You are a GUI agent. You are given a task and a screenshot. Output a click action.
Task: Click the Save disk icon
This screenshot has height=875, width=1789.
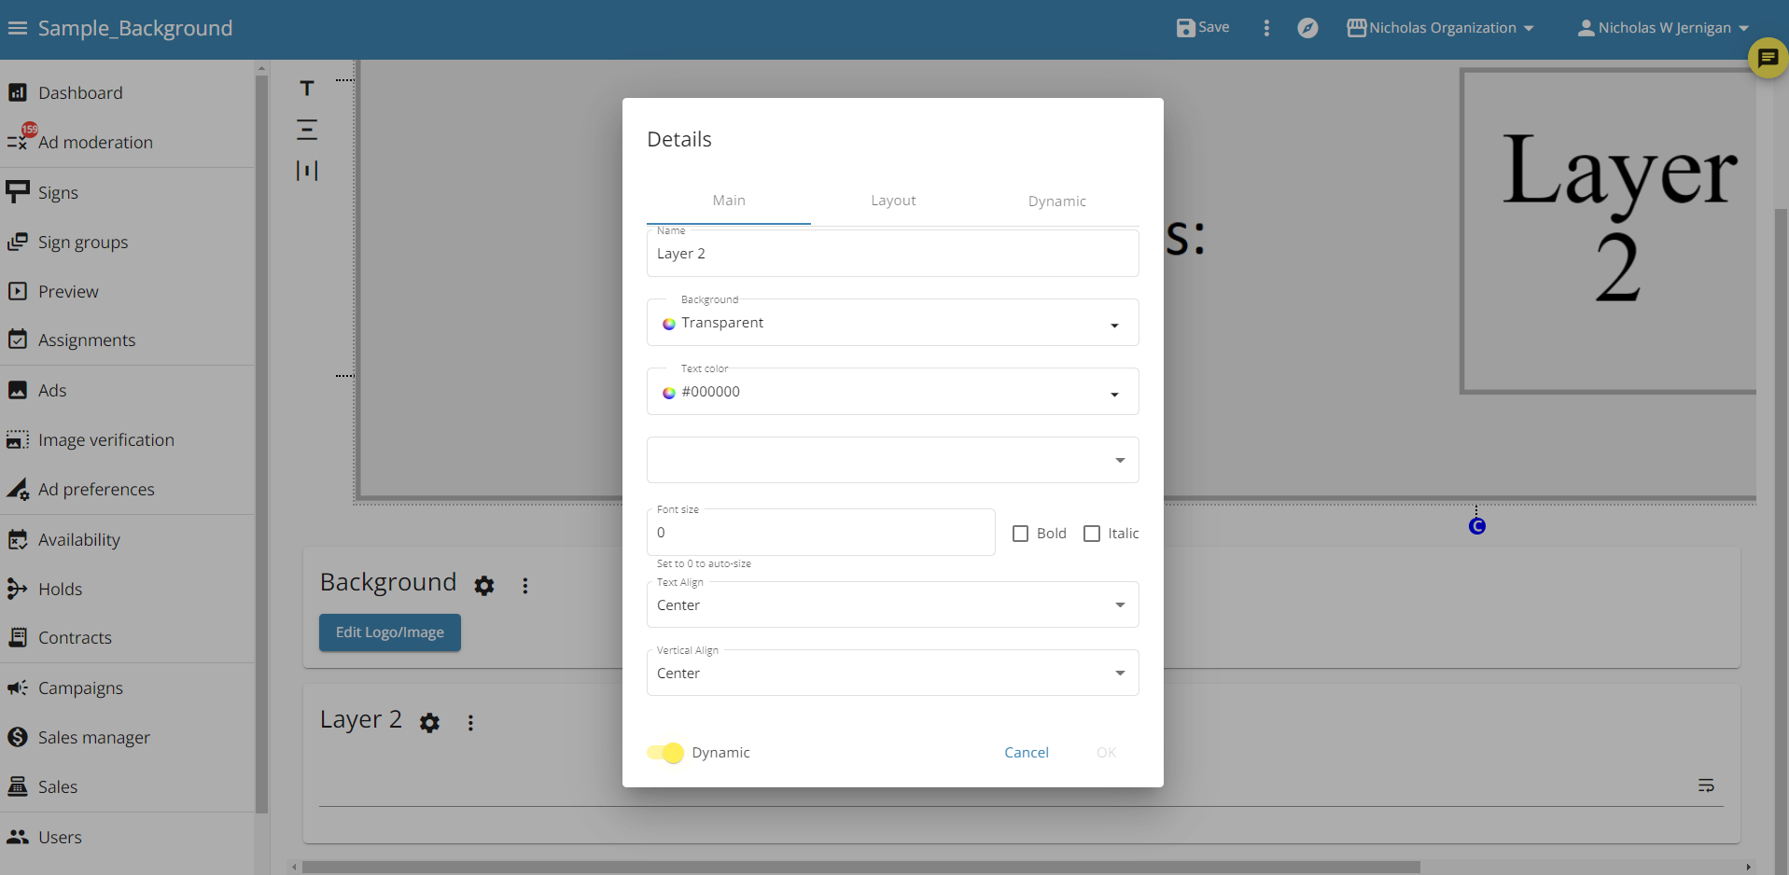1185,28
